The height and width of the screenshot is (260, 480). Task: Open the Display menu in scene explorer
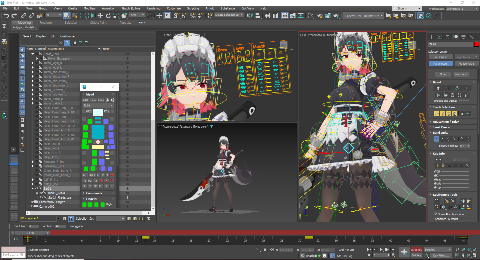pos(41,36)
